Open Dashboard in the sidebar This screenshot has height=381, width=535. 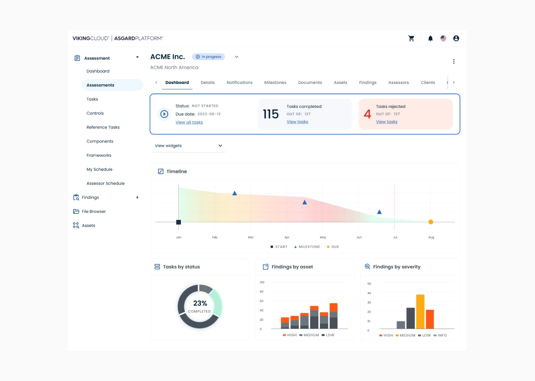(x=98, y=71)
